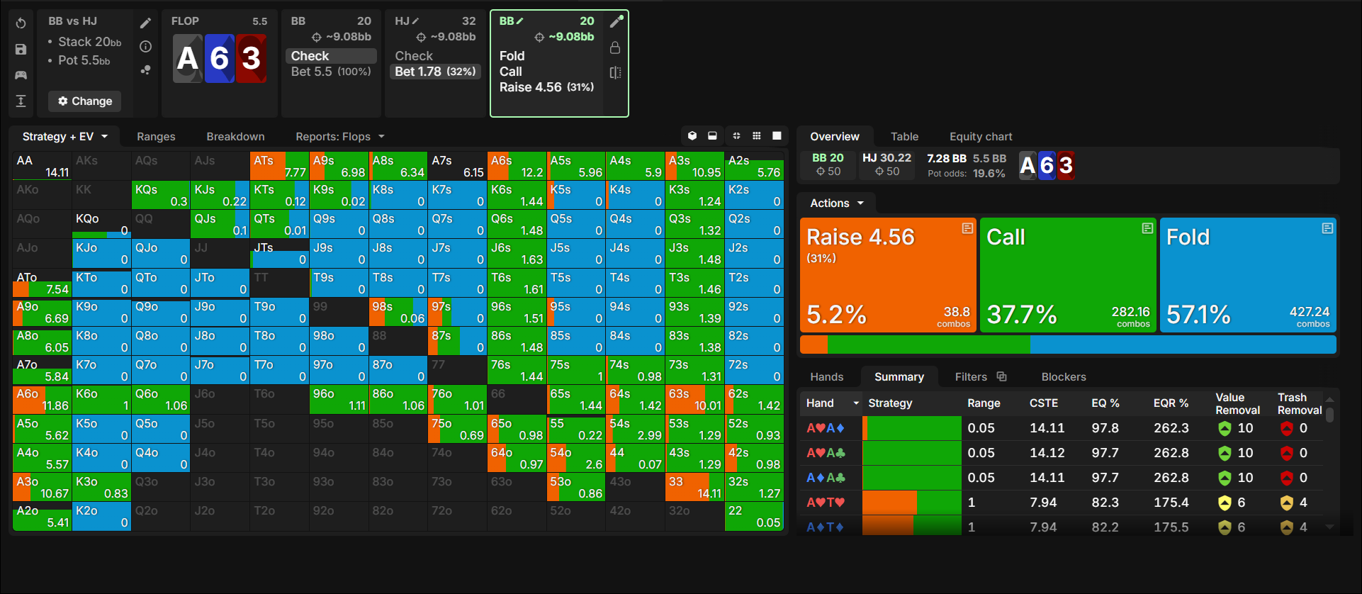
Task: Click the save (floppy disk) icon
Action: pyautogui.click(x=21, y=49)
